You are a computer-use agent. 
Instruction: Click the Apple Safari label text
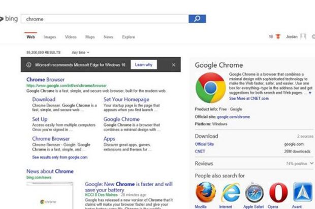(x=254, y=206)
